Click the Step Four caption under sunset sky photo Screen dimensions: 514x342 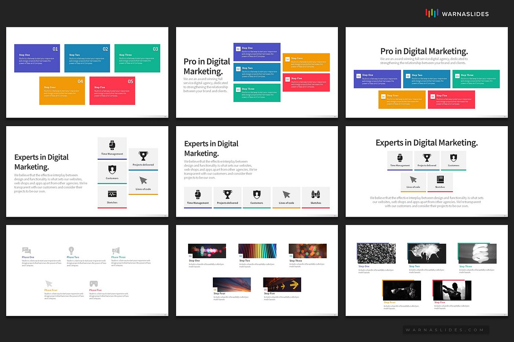click(219, 294)
